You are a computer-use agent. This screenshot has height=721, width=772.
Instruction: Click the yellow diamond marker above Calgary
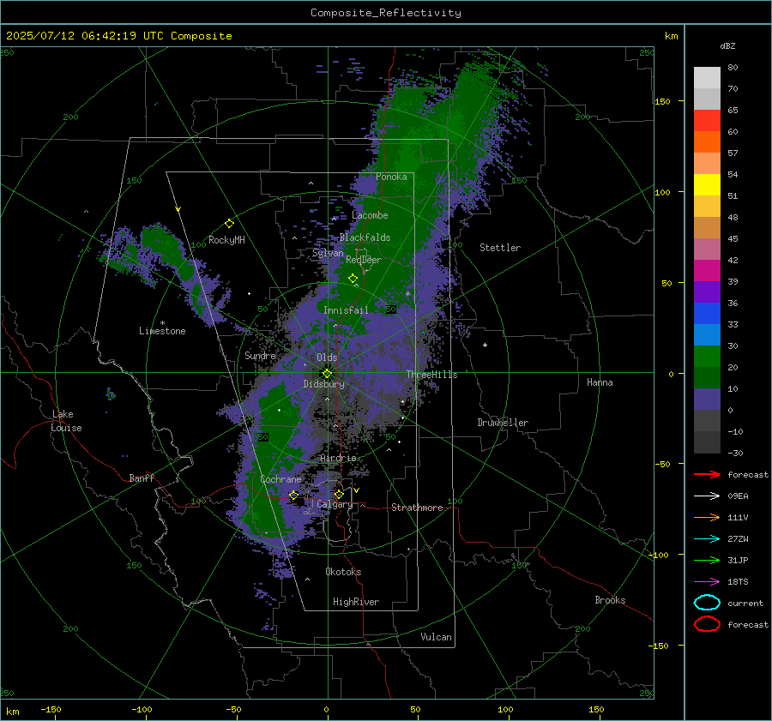[339, 494]
